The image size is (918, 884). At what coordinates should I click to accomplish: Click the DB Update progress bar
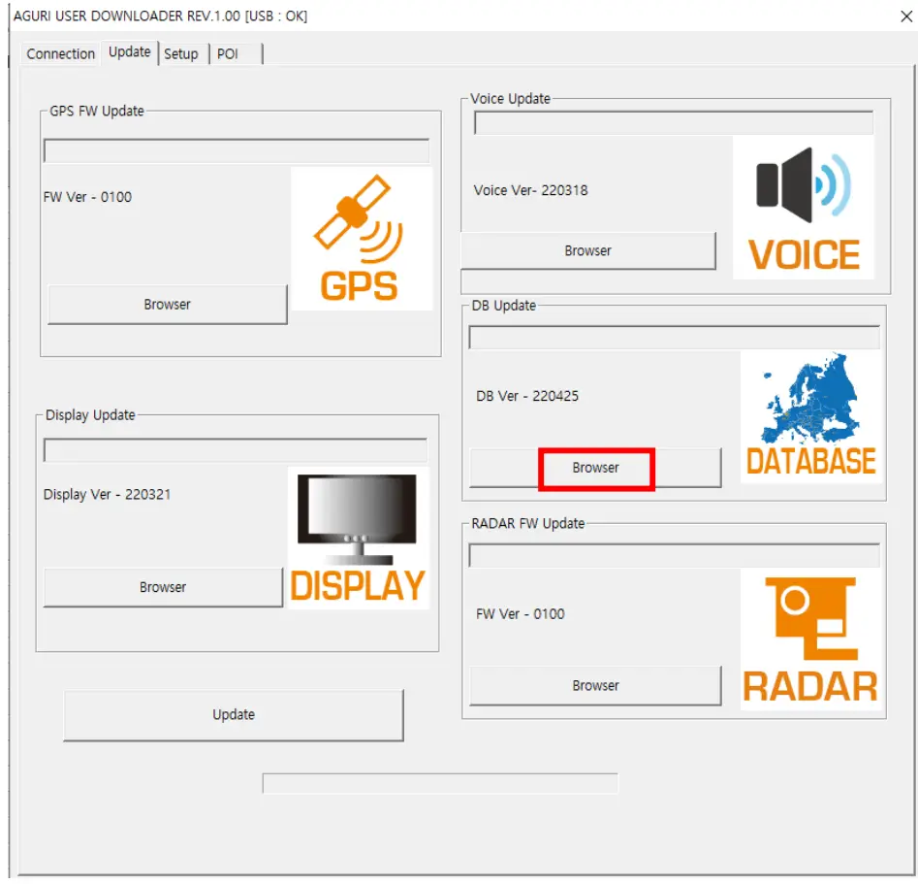675,337
